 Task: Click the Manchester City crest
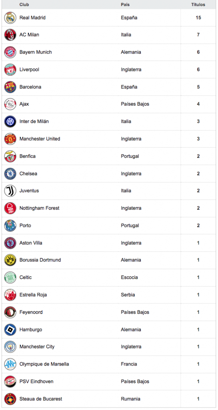pyautogui.click(x=10, y=347)
